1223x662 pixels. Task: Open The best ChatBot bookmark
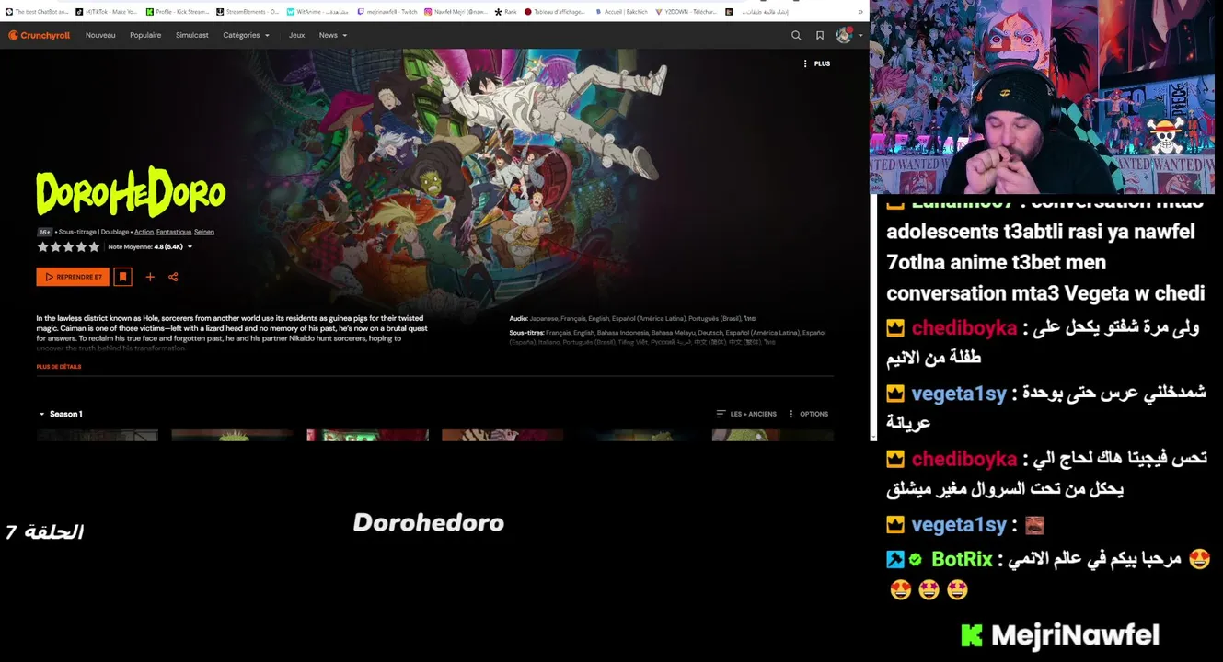click(37, 12)
